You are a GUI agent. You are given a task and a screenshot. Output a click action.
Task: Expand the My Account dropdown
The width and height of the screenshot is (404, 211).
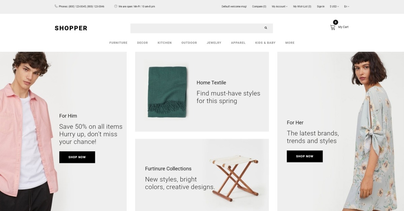tap(280, 6)
